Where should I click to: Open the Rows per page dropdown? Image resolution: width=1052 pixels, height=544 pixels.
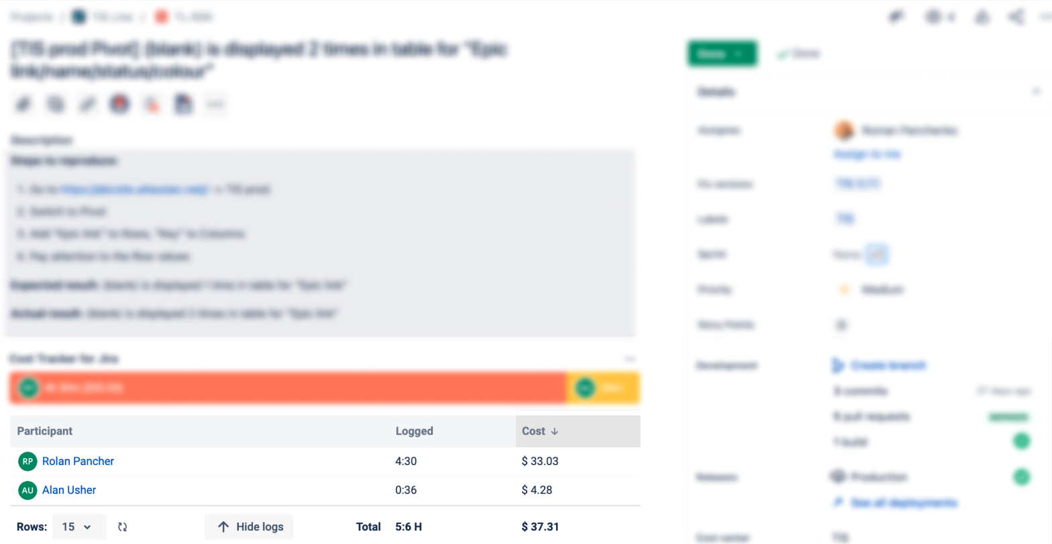(x=79, y=527)
